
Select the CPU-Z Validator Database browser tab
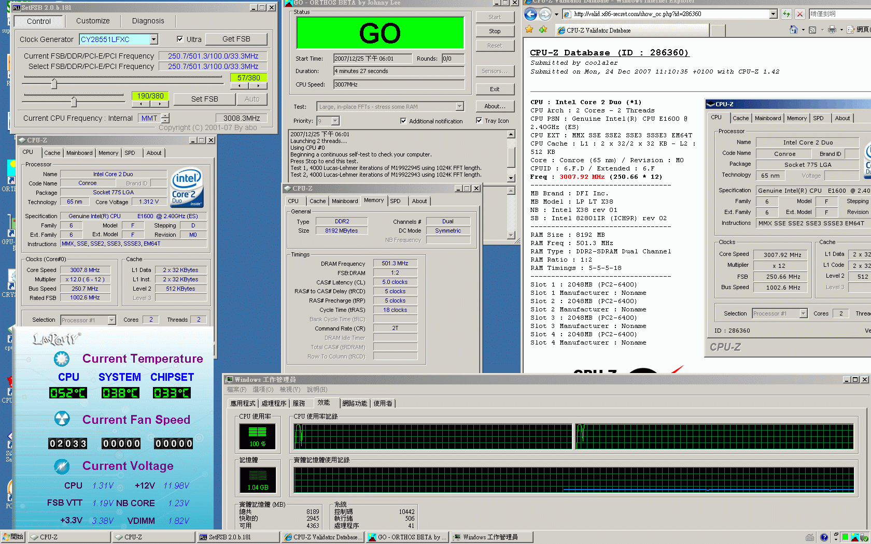631,31
